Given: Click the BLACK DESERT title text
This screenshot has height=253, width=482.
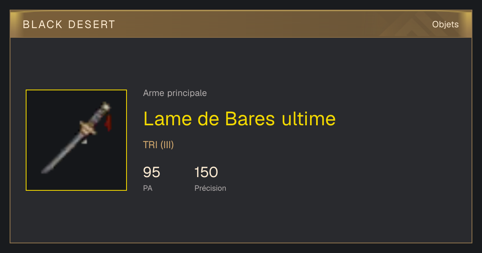Looking at the screenshot, I should coord(69,24).
